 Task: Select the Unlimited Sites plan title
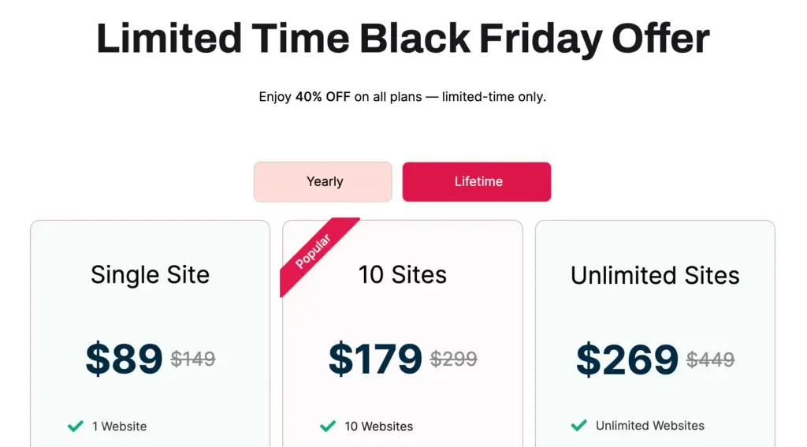655,275
